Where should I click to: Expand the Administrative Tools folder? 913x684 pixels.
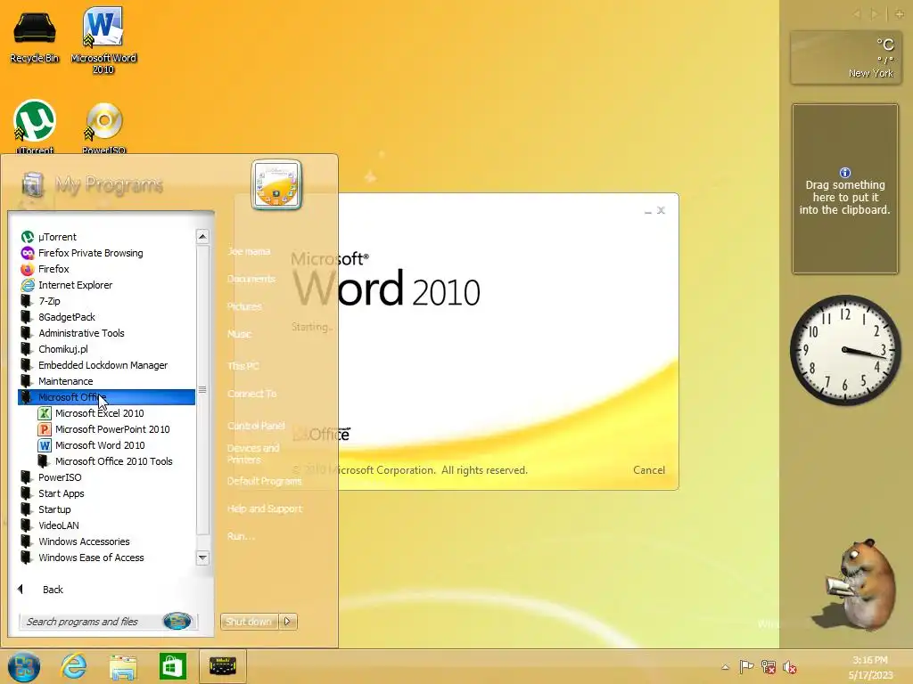81,333
